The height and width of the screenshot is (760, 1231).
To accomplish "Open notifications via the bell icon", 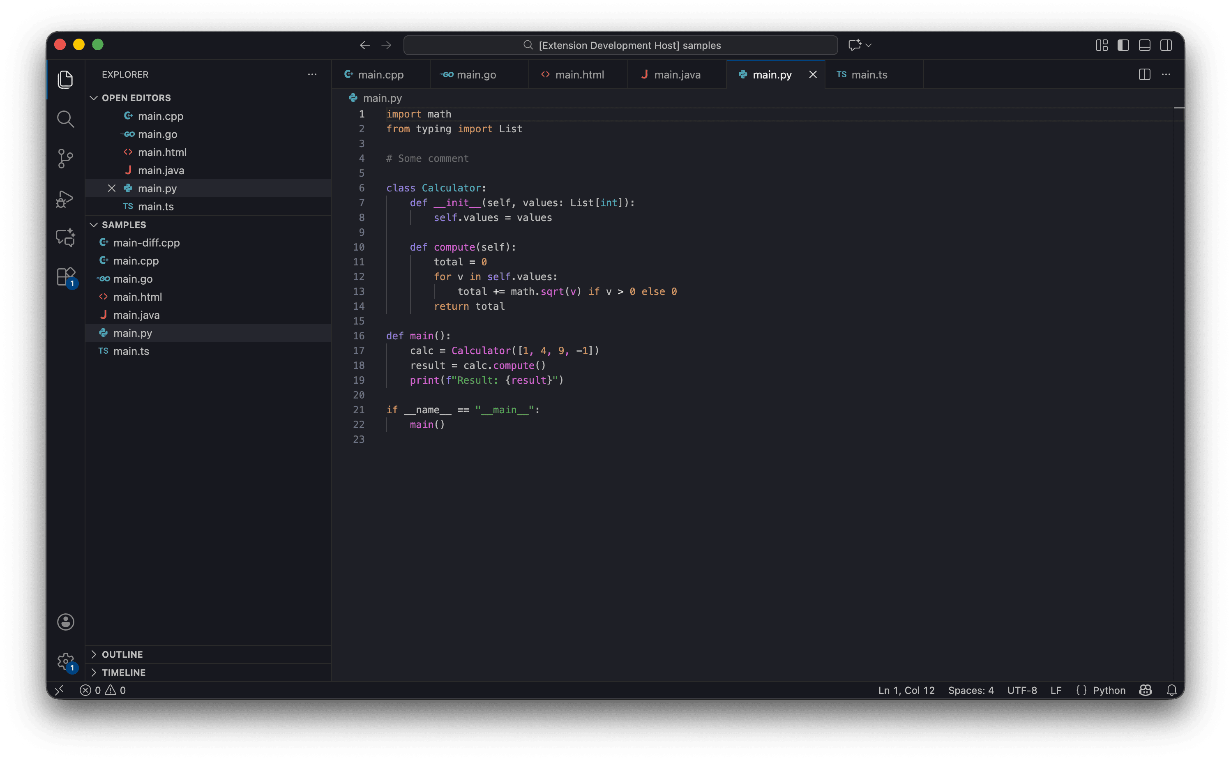I will point(1172,690).
